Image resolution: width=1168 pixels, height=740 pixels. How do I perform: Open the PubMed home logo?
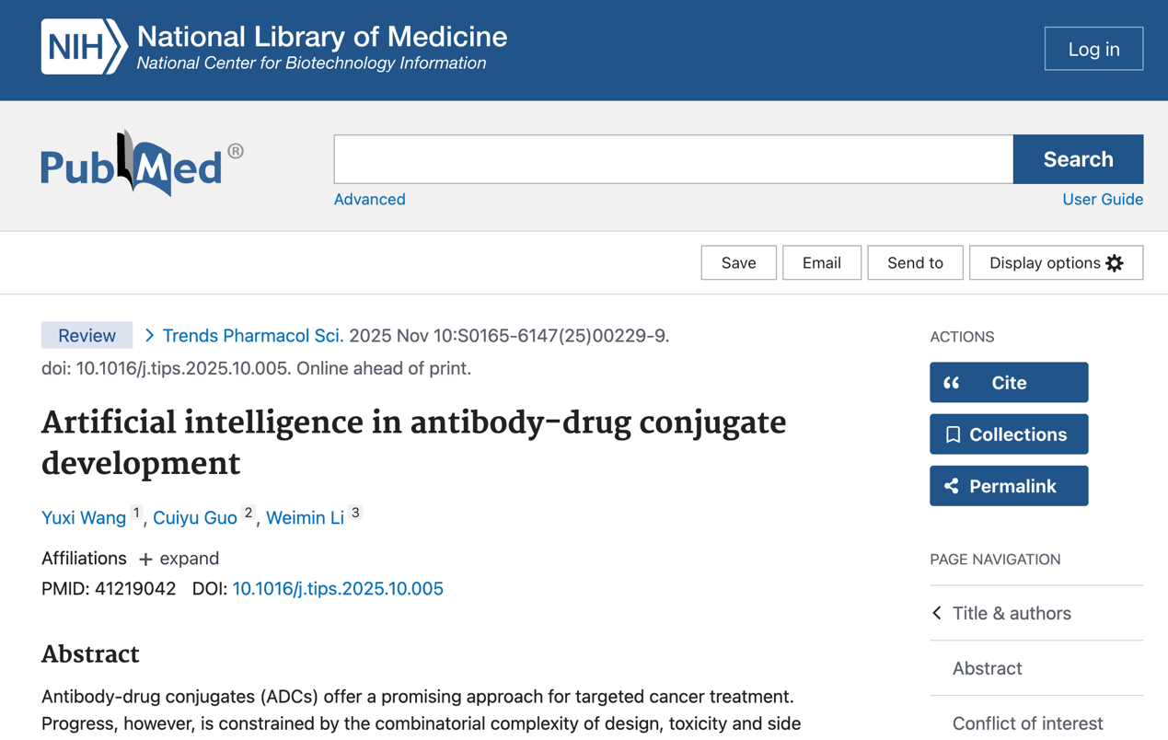142,165
